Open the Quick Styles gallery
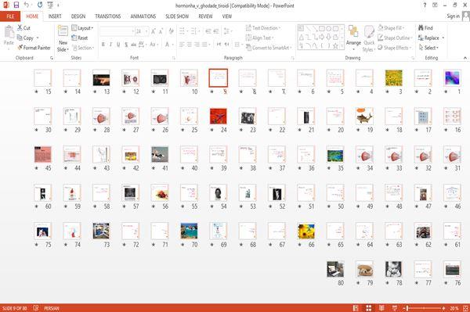 [369, 38]
